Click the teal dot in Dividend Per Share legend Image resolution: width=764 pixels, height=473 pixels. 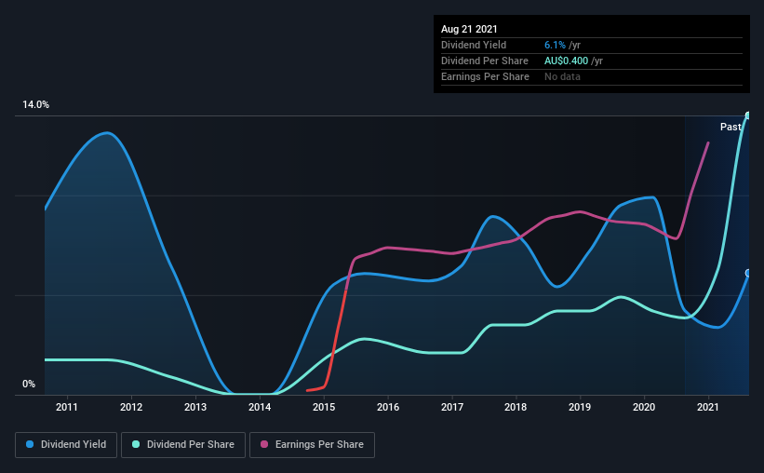tap(136, 444)
